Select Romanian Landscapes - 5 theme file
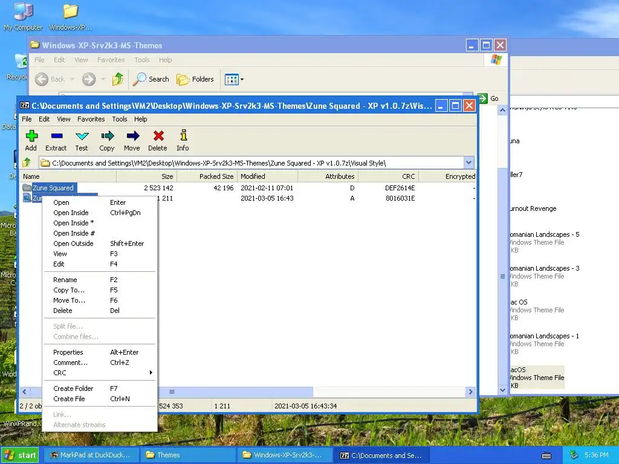The height and width of the screenshot is (464, 619). point(544,242)
